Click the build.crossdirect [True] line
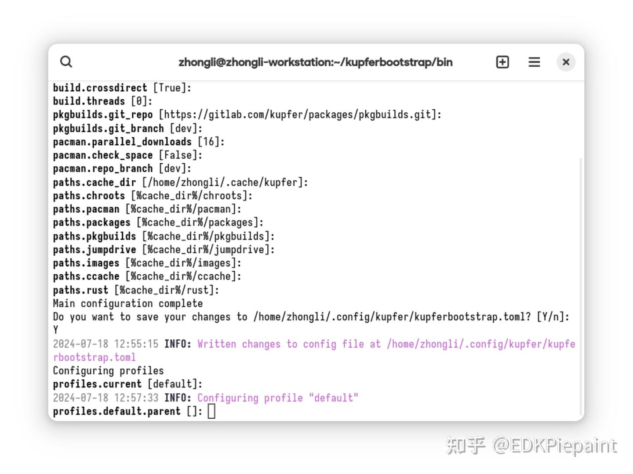Screen dimensions: 633x474 pos(122,88)
